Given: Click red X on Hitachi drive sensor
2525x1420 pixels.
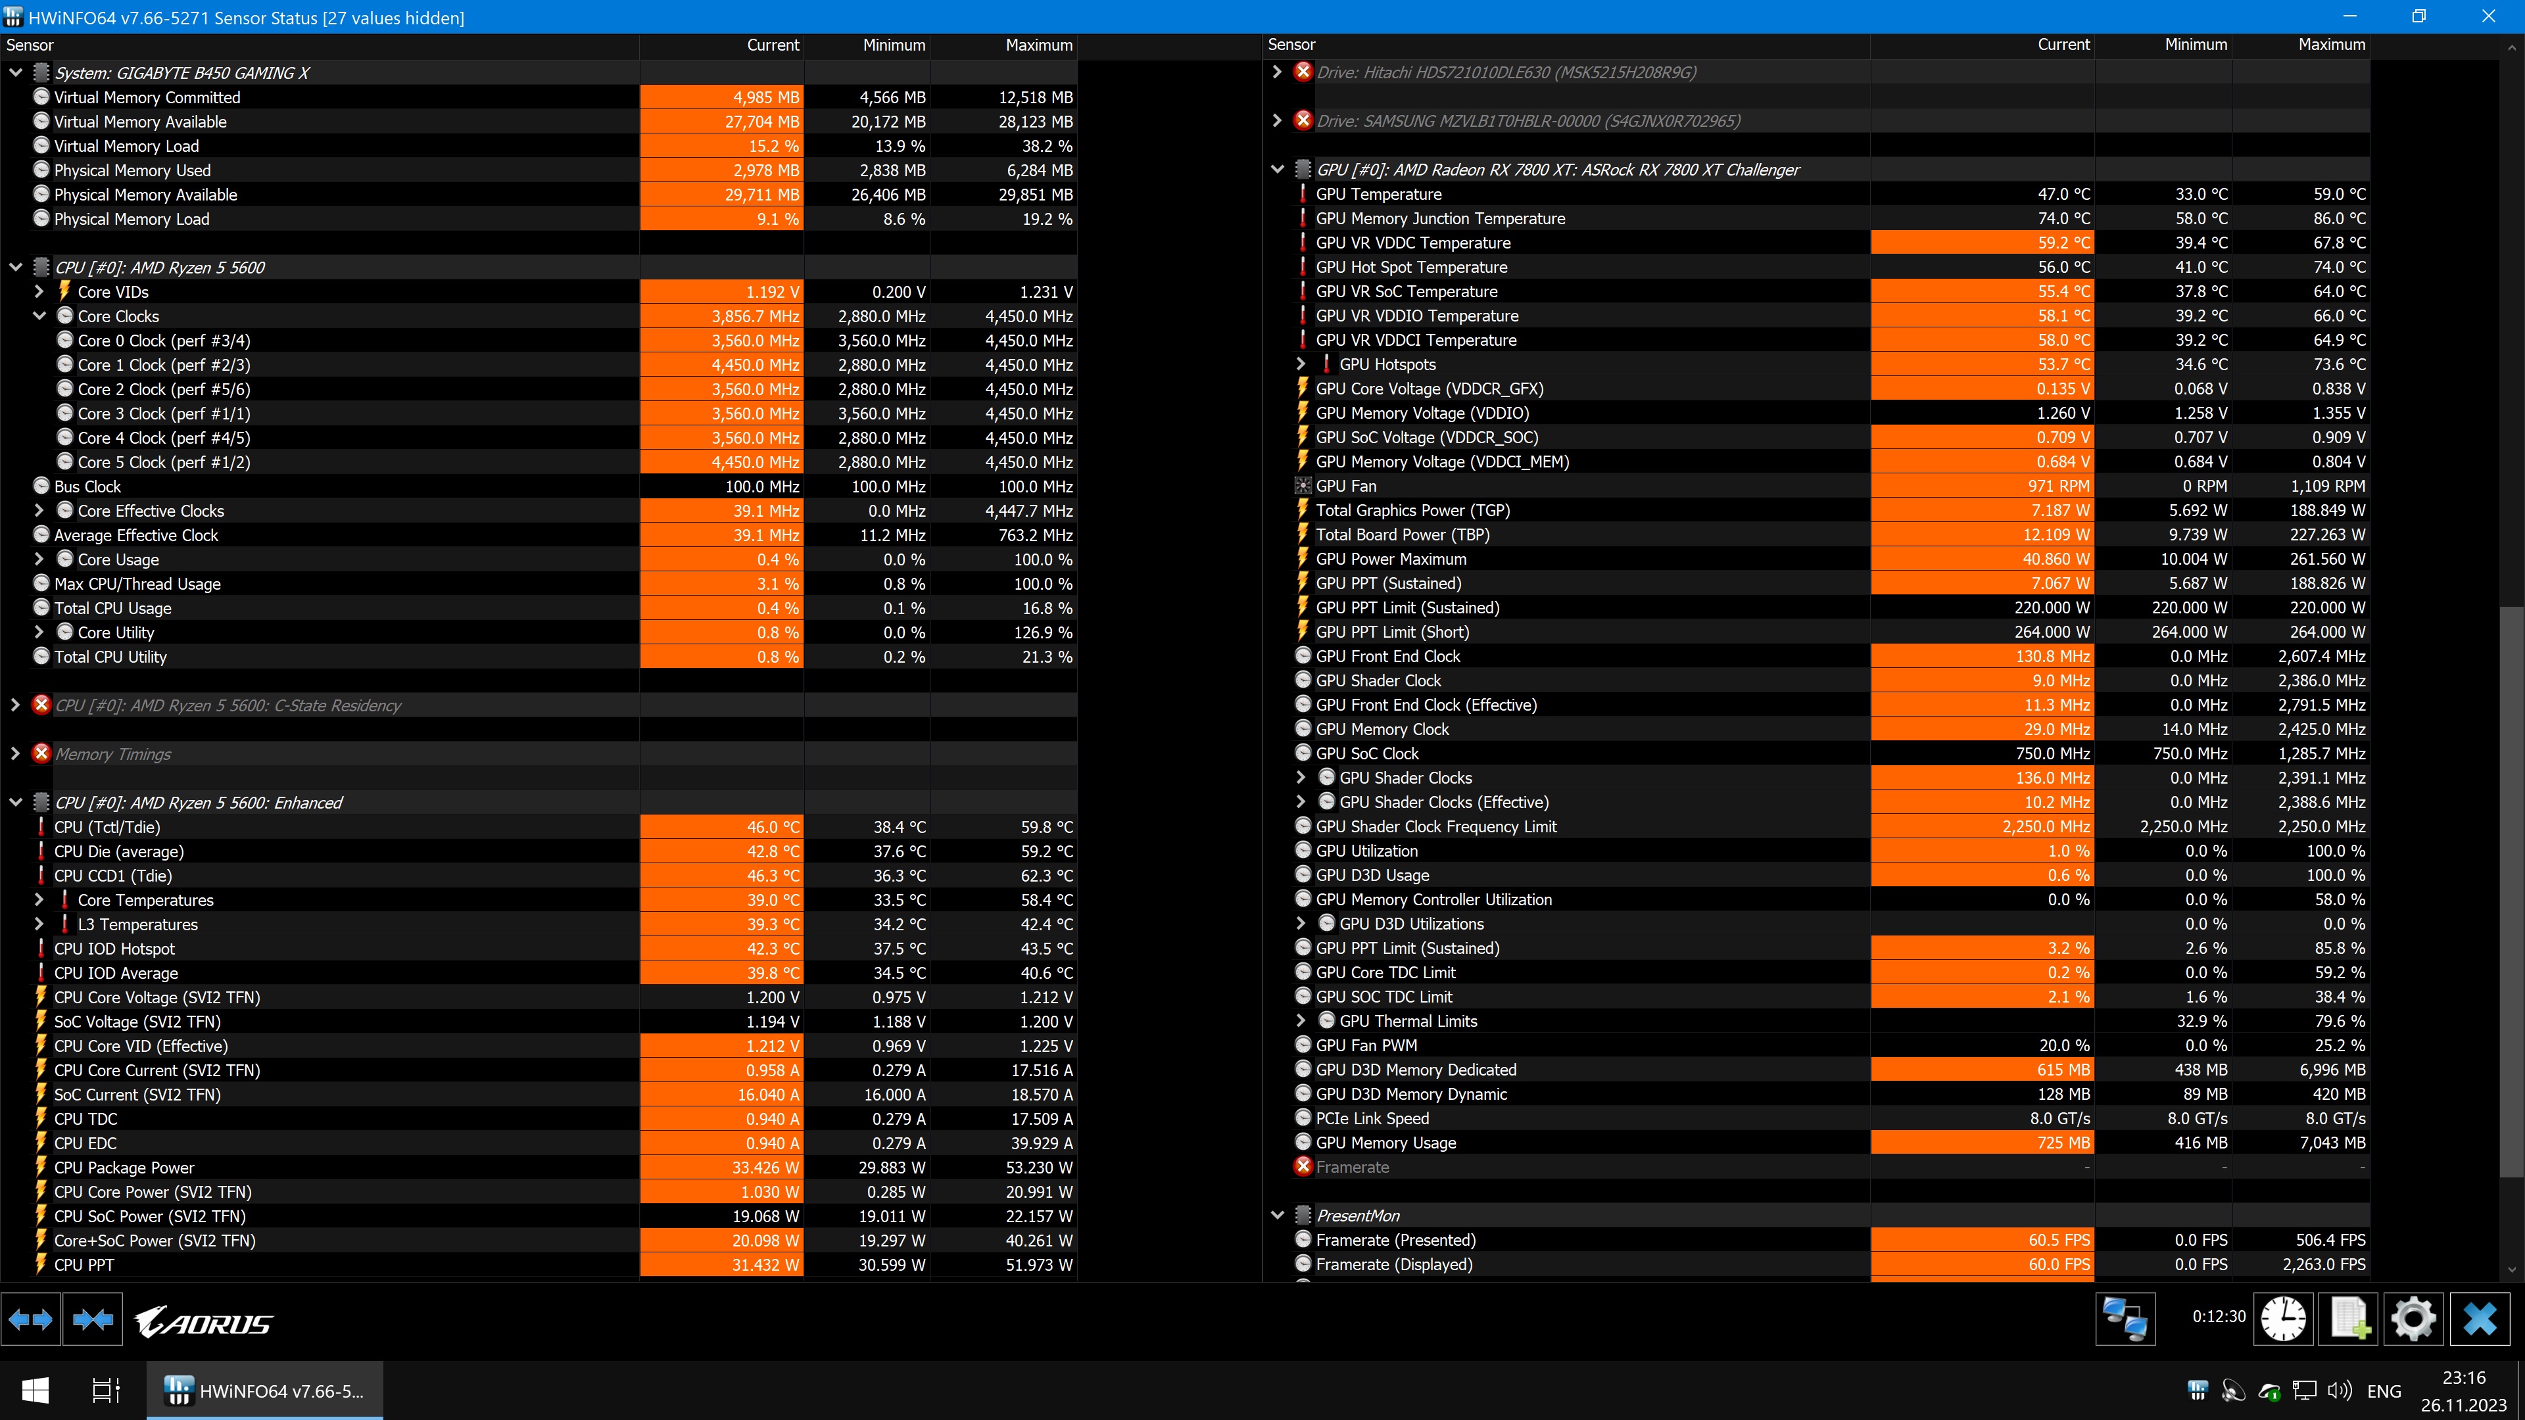Looking at the screenshot, I should tap(1303, 72).
